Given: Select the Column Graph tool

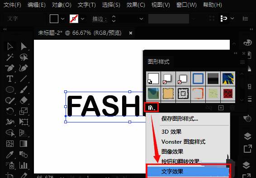Looking at the screenshot, I should (24, 165).
